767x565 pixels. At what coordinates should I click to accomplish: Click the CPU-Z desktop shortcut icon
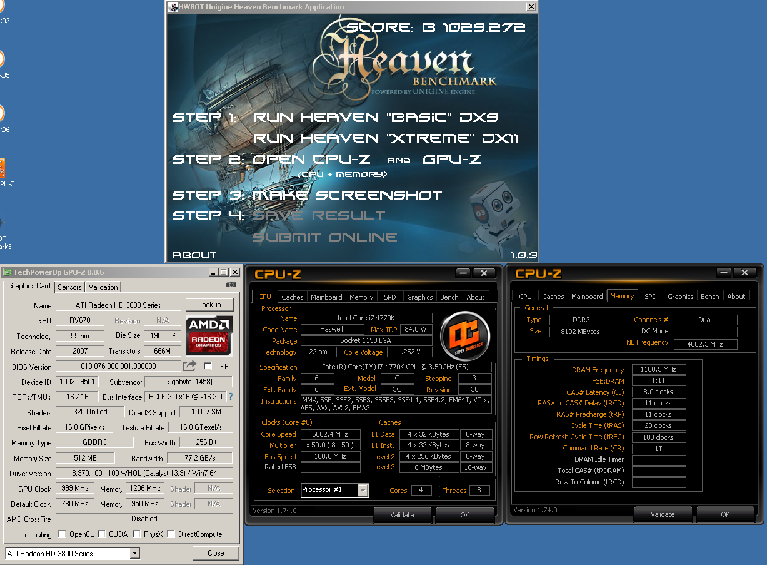tap(2, 168)
